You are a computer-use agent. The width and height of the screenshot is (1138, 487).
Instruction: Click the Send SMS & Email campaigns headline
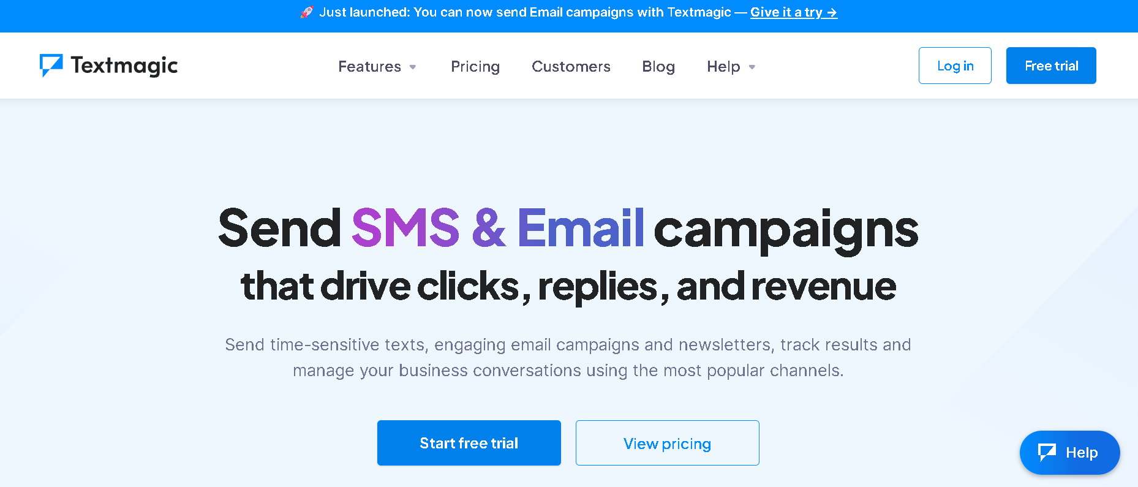pyautogui.click(x=568, y=228)
